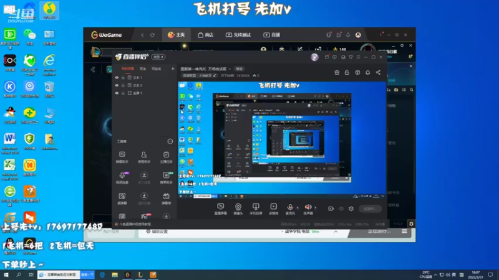Open the WeGame 主页 home tab
This screenshot has height=280, width=499.
177,35
